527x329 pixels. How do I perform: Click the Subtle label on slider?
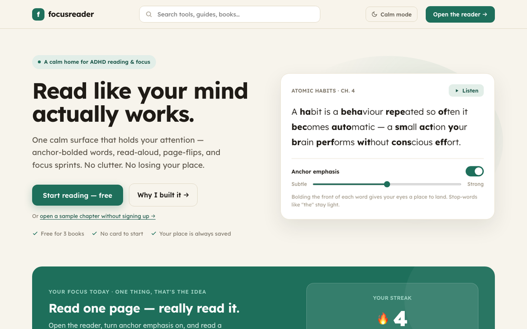pyautogui.click(x=299, y=184)
